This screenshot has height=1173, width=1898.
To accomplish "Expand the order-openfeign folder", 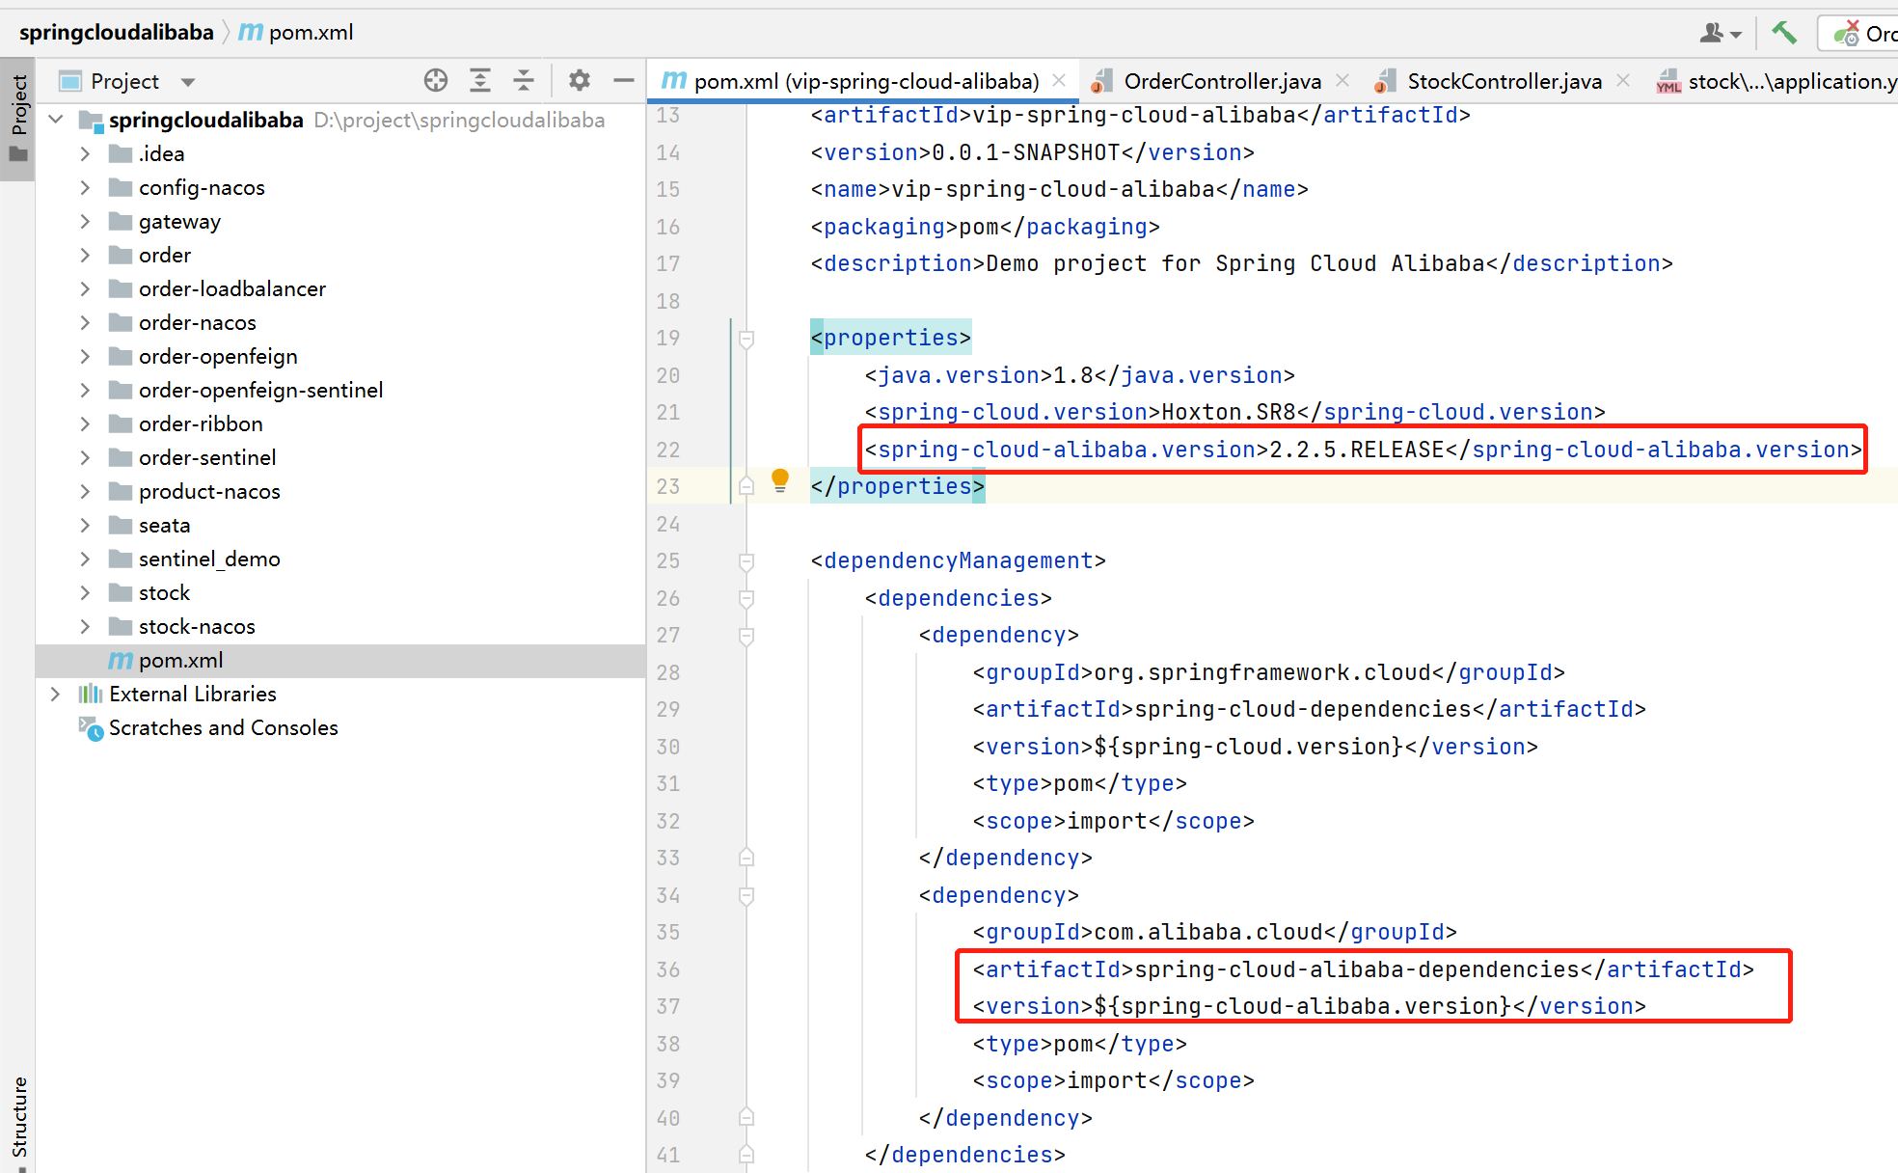I will click(x=85, y=356).
